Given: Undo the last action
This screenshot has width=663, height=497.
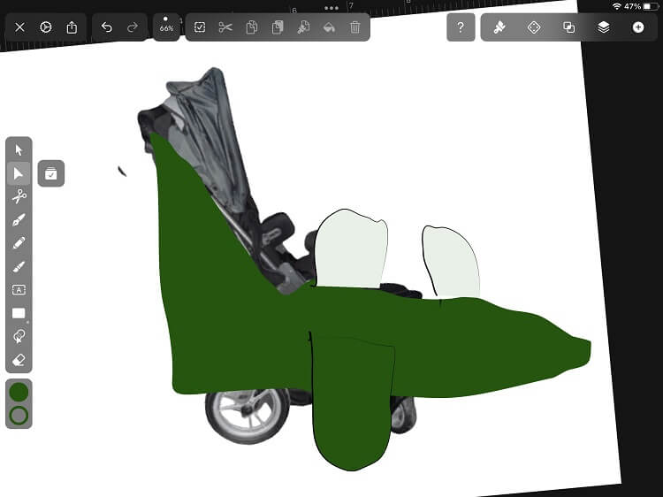Looking at the screenshot, I should (107, 27).
